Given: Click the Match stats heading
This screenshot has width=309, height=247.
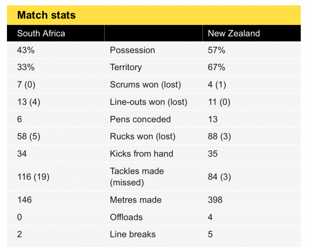Looking at the screenshot, I should pyautogui.click(x=46, y=15).
